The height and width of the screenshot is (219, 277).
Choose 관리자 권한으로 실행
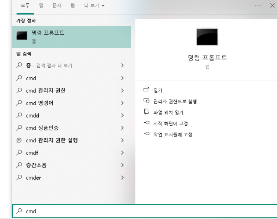(175, 101)
